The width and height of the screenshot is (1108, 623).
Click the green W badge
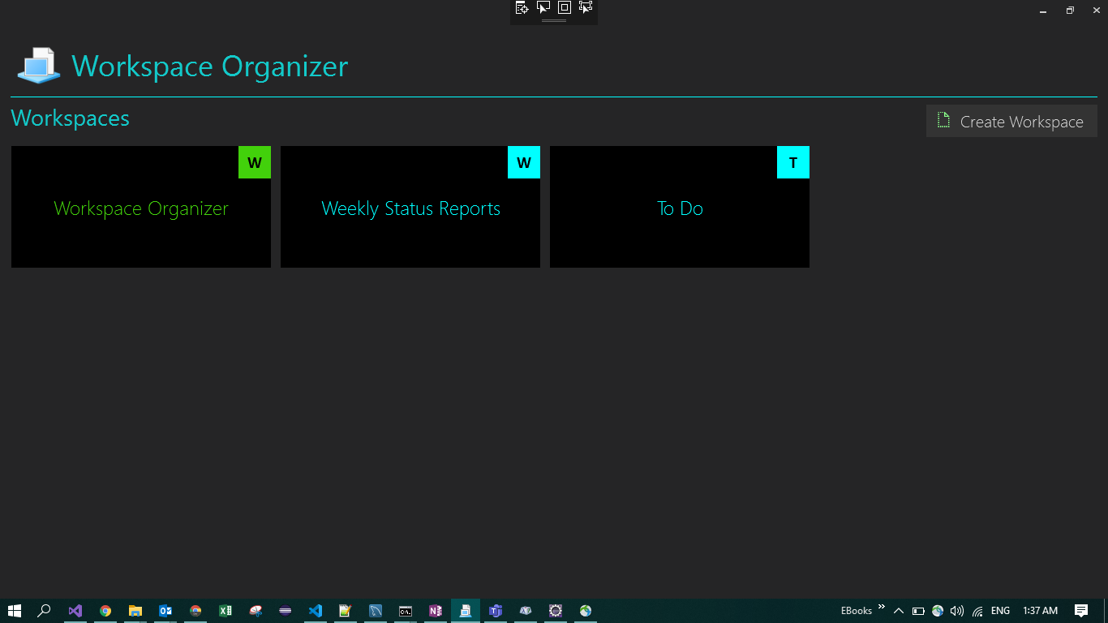(x=255, y=162)
